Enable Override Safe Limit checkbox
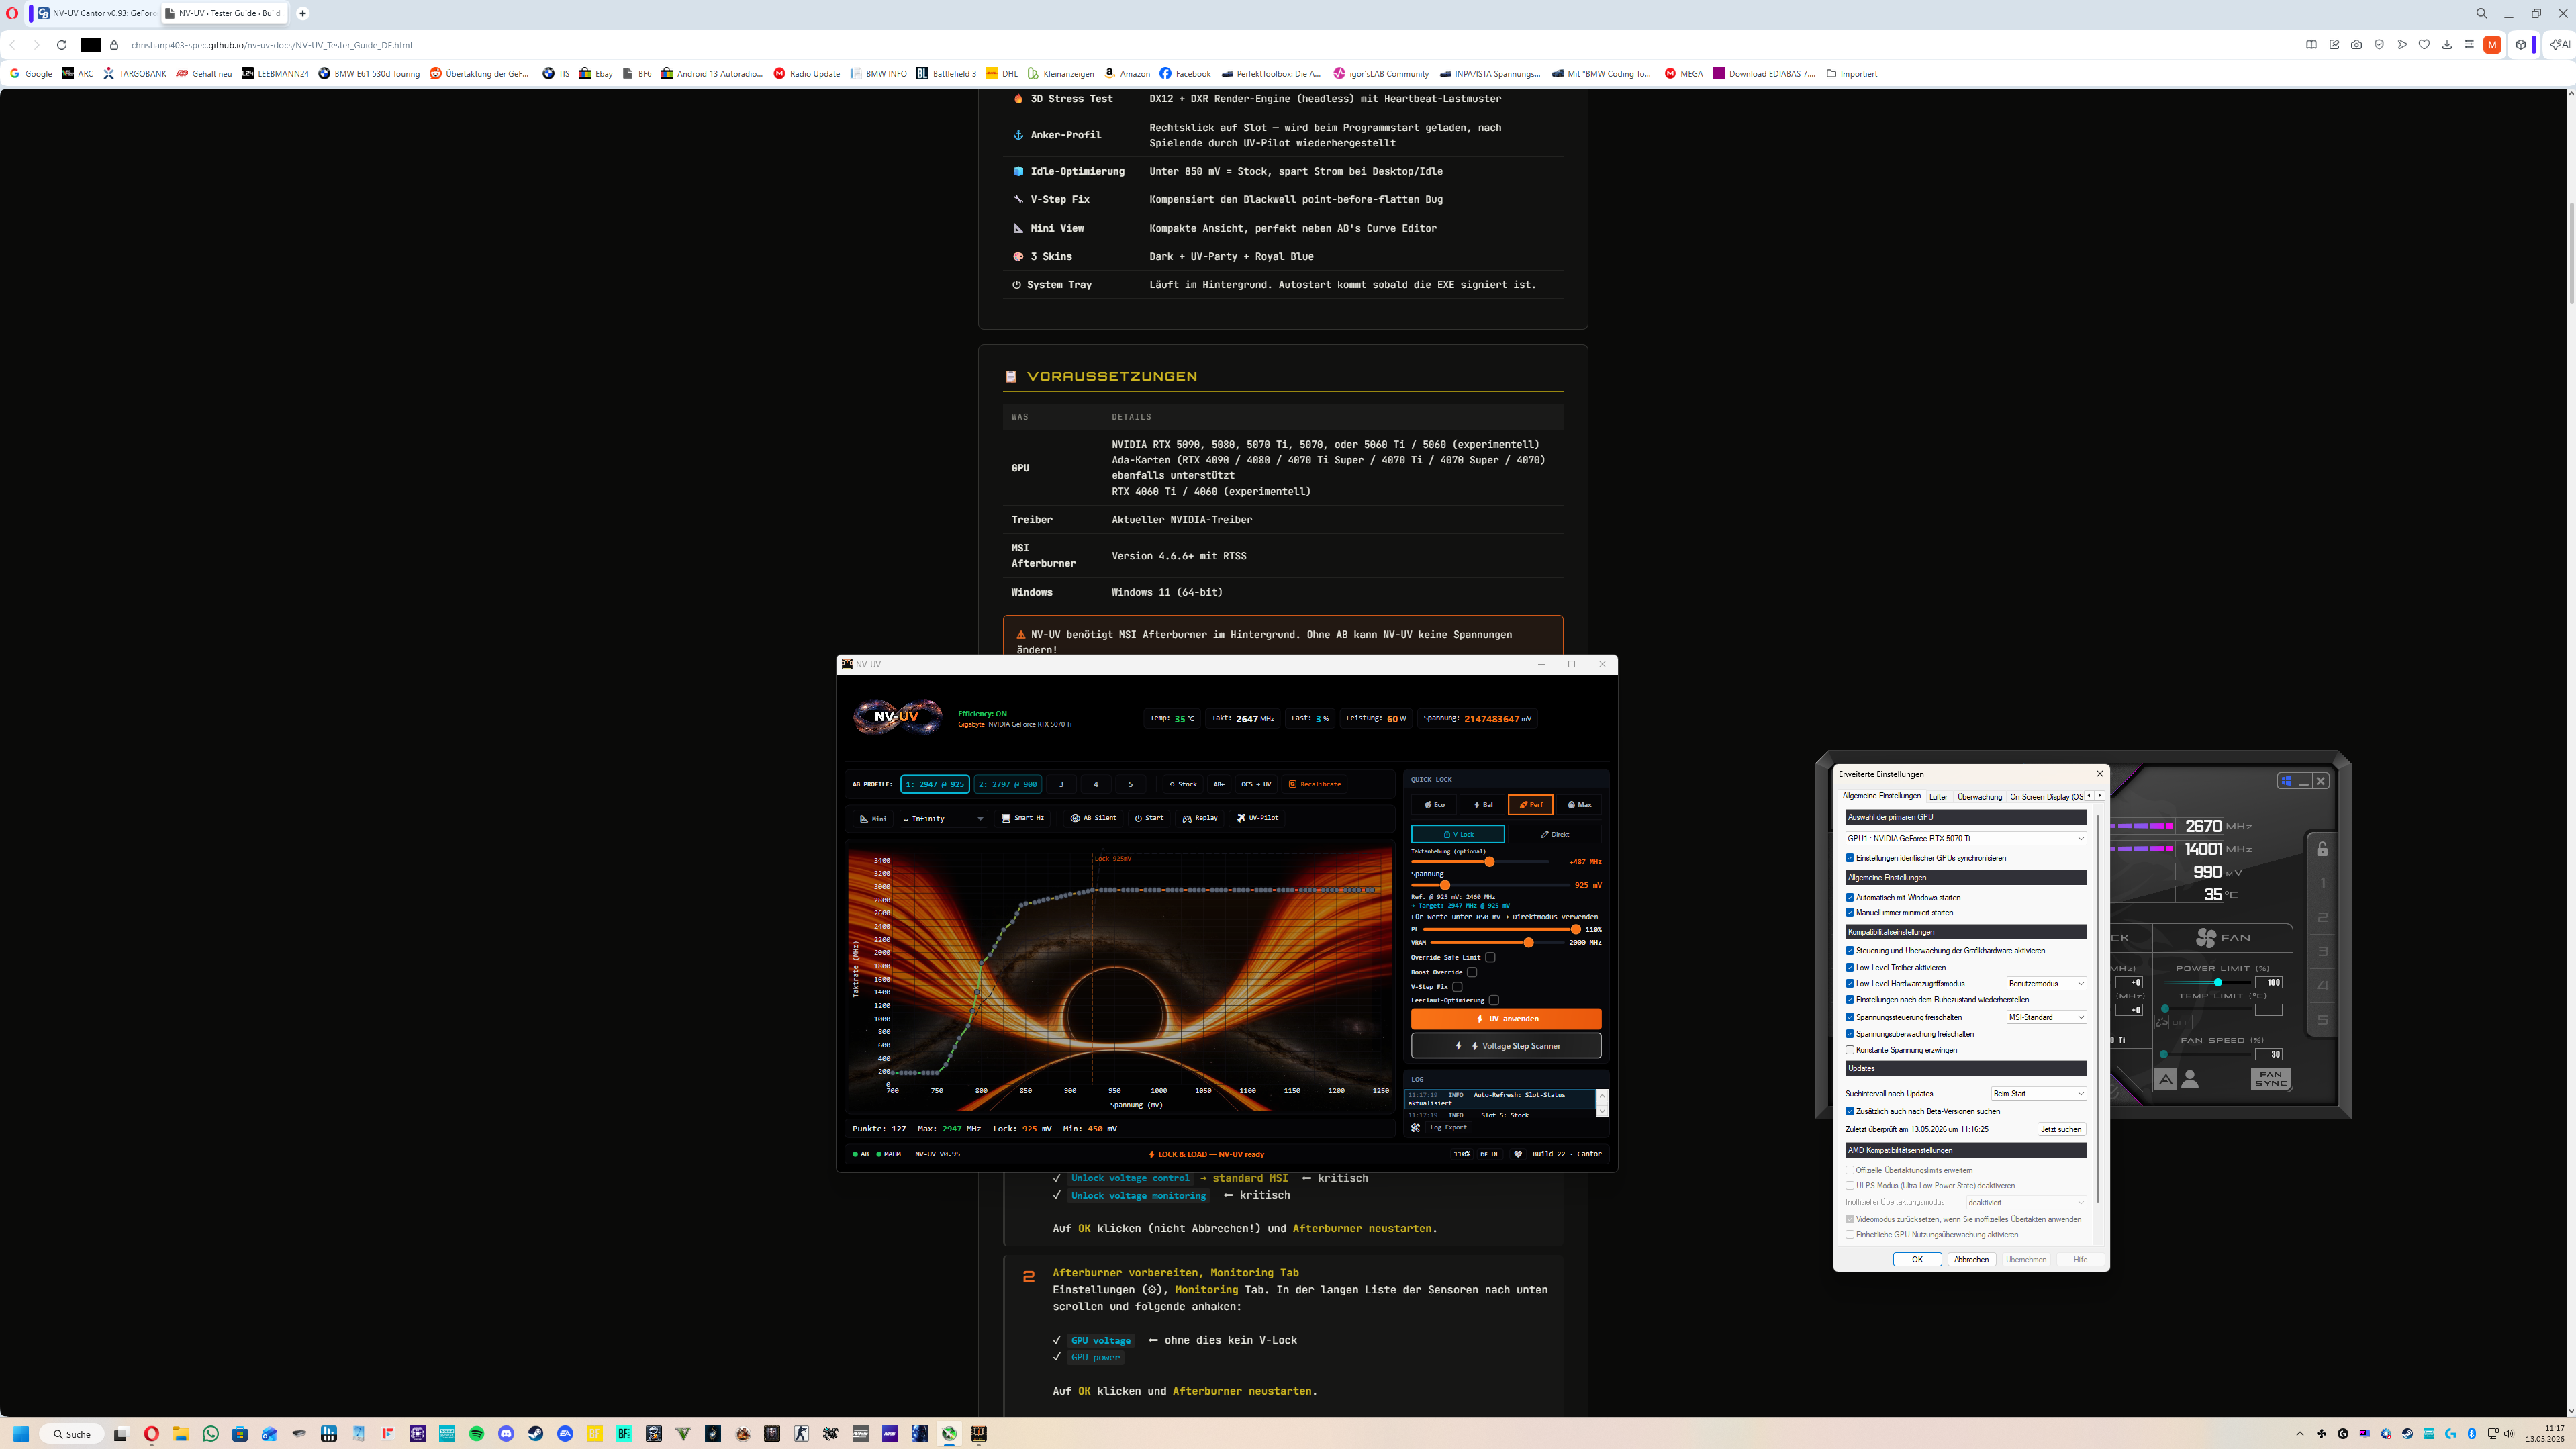The width and height of the screenshot is (2576, 1449). [1490, 957]
